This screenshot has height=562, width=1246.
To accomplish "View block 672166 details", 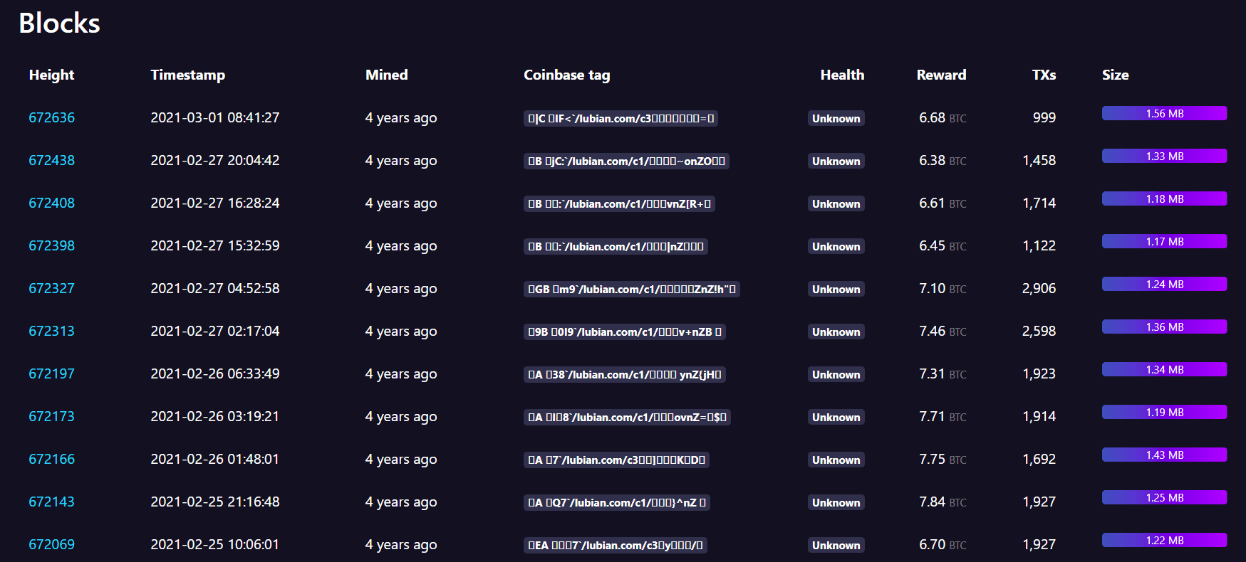I will pos(51,459).
